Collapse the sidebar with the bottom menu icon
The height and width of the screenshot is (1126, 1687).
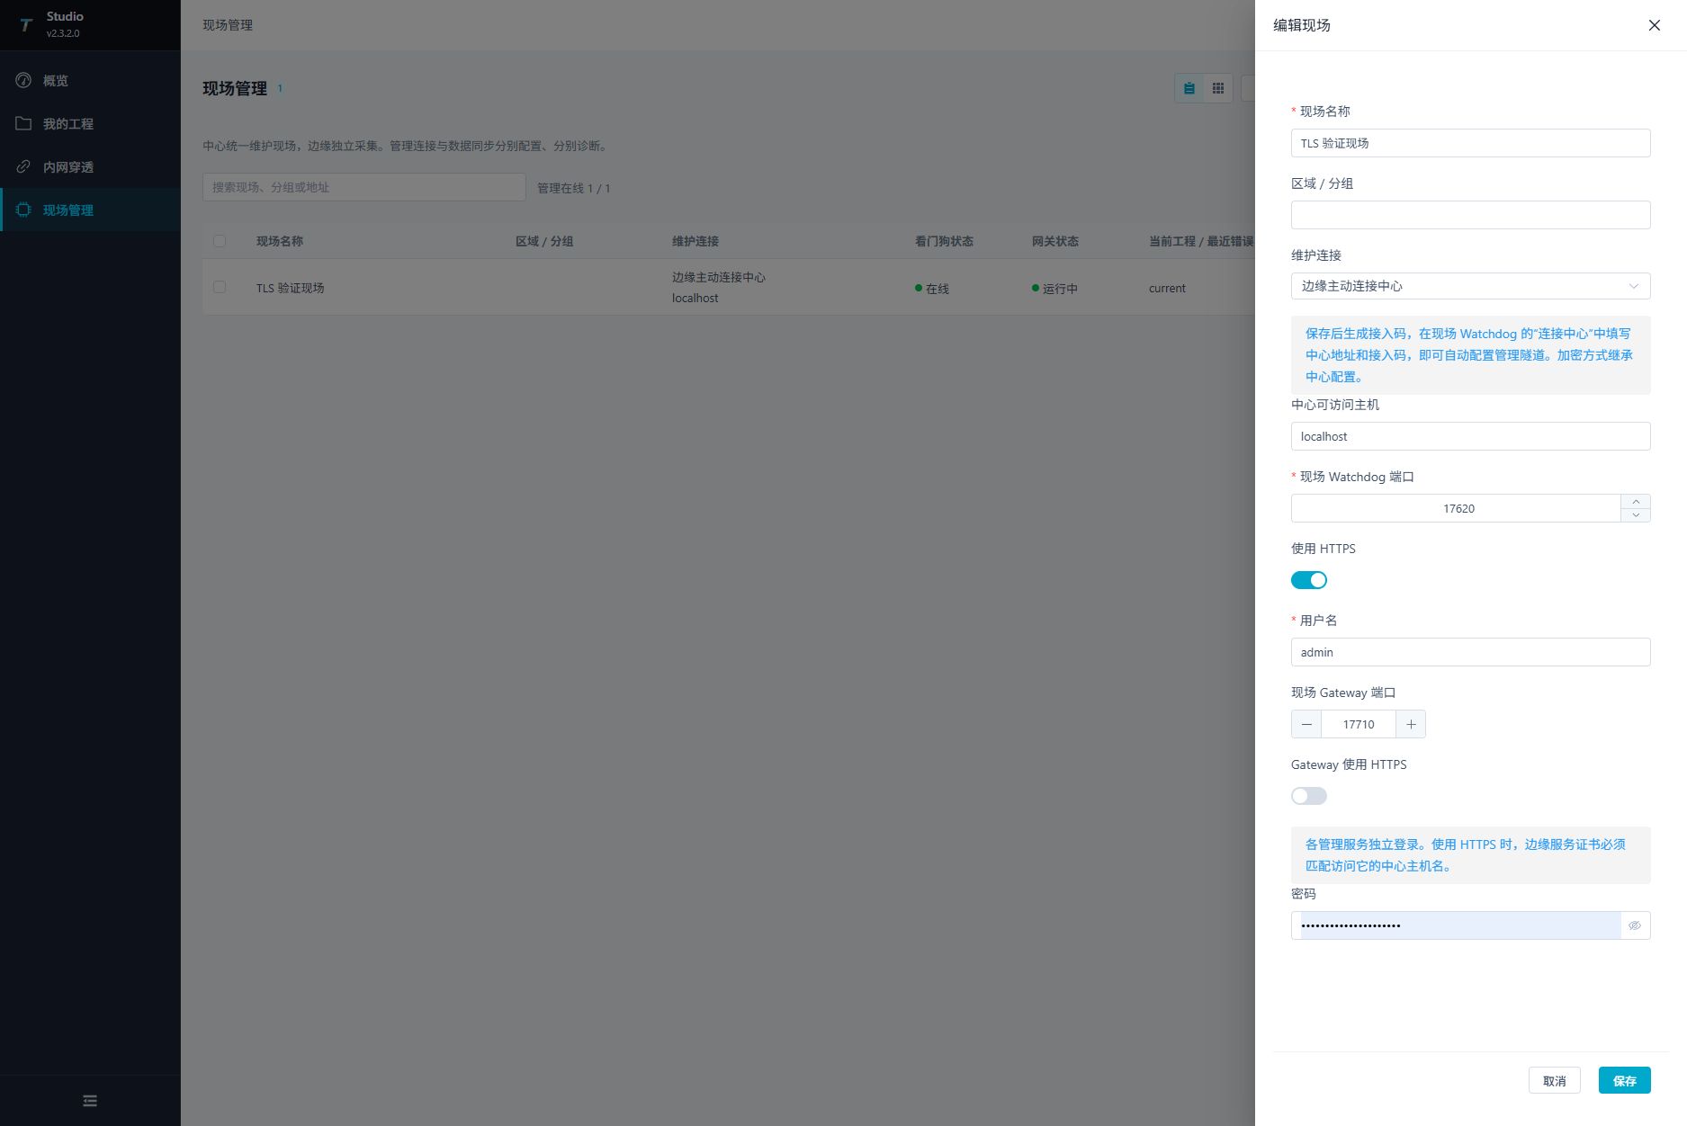click(x=90, y=1101)
